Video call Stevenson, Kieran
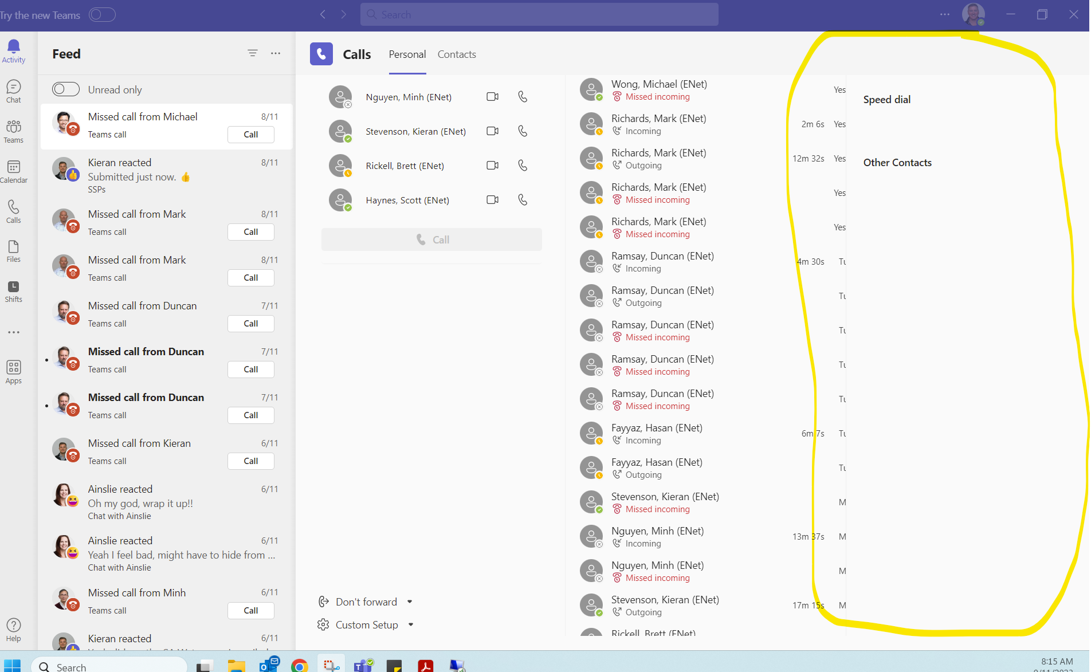 (493, 131)
